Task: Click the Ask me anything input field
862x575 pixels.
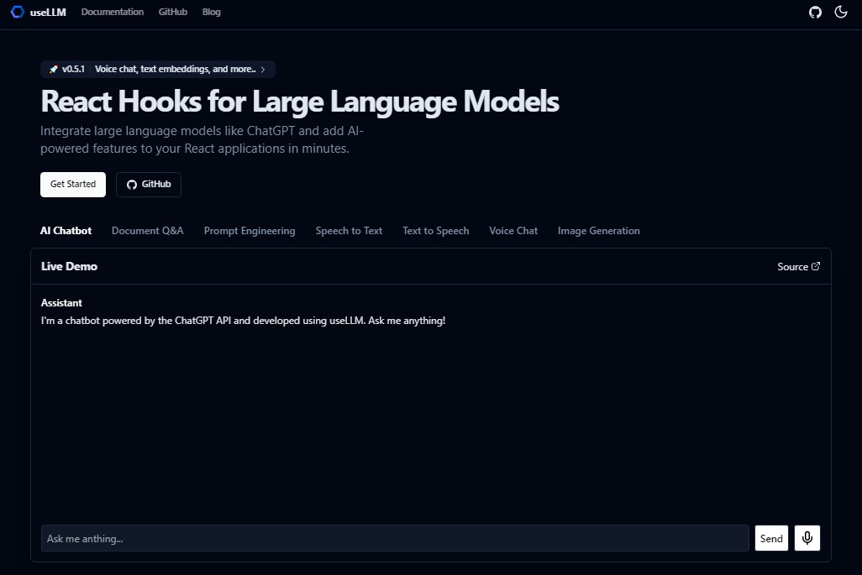Action: point(395,538)
